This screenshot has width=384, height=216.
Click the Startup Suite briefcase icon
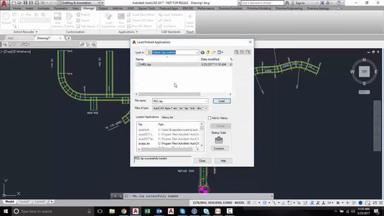218,140
